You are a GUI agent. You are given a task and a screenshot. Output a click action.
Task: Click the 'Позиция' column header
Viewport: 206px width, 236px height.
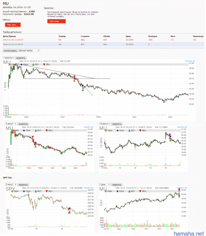[152, 36]
